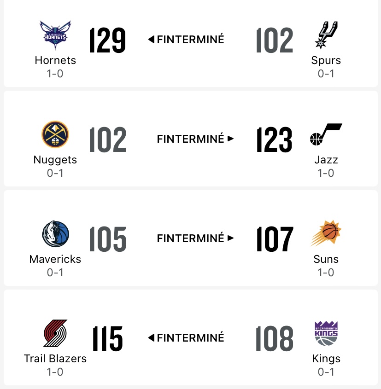The width and height of the screenshot is (381, 389).
Task: Click the Mavericks team name
Action: click(x=55, y=259)
